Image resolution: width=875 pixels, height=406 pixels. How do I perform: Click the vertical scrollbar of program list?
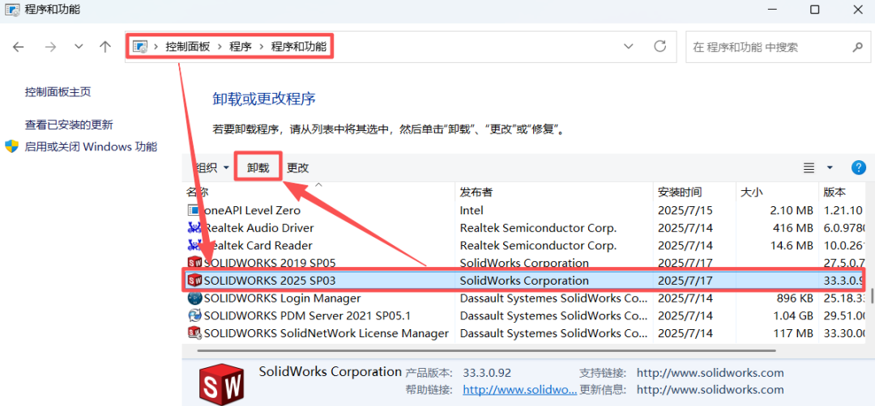[x=871, y=295]
